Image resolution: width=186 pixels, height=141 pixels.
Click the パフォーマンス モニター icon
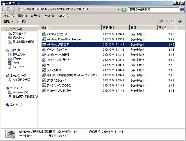point(44,90)
